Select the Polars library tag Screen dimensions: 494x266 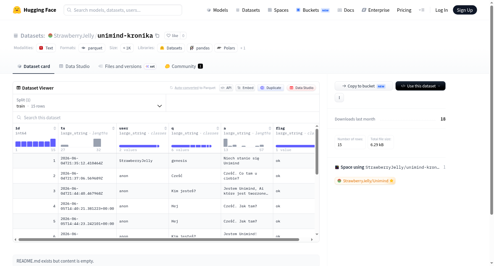(x=226, y=48)
